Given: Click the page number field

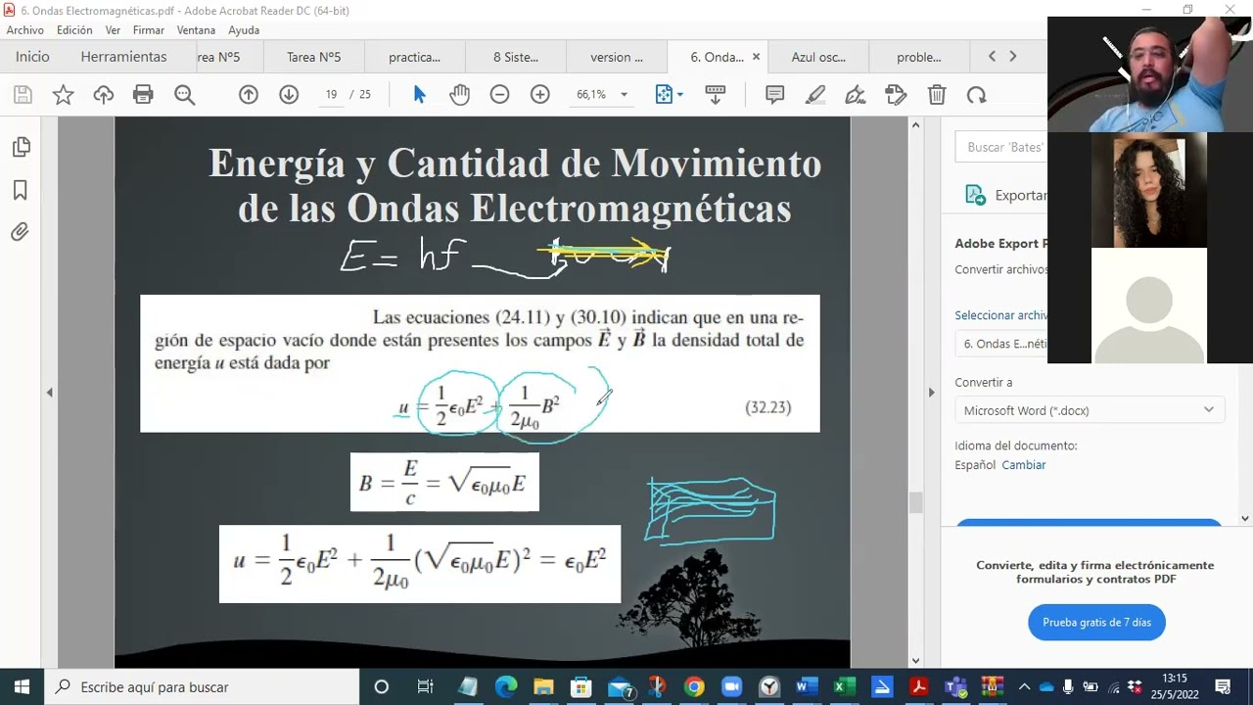Looking at the screenshot, I should [332, 95].
